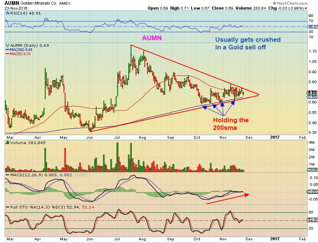The width and height of the screenshot is (318, 243).
Task: Click the RSI 48.91 value tag on right axis
Action: (313, 26)
